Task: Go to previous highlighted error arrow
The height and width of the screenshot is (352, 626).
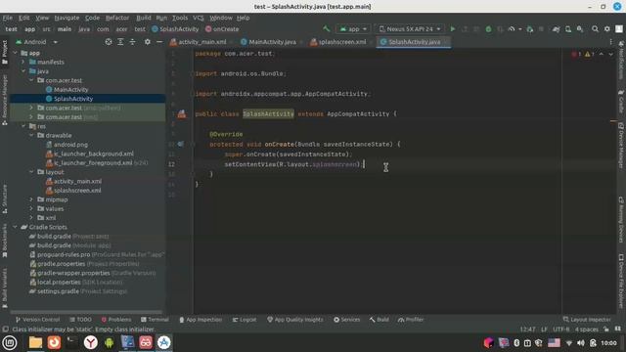Action: point(601,54)
